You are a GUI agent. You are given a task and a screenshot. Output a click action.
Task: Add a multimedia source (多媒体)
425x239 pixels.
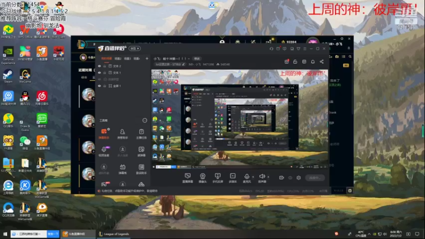(233, 178)
